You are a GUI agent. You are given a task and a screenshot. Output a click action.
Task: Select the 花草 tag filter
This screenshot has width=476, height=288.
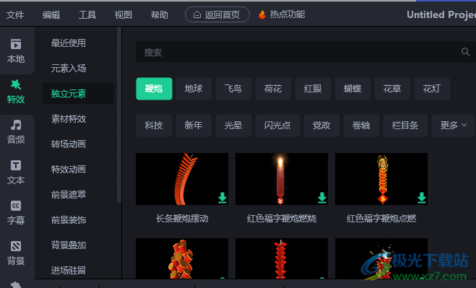(x=392, y=89)
